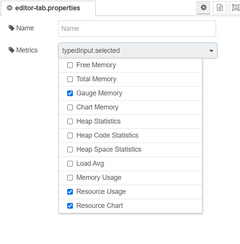Open the appearance settings icon button
Image resolution: width=240 pixels, height=244 pixels.
(x=235, y=8)
